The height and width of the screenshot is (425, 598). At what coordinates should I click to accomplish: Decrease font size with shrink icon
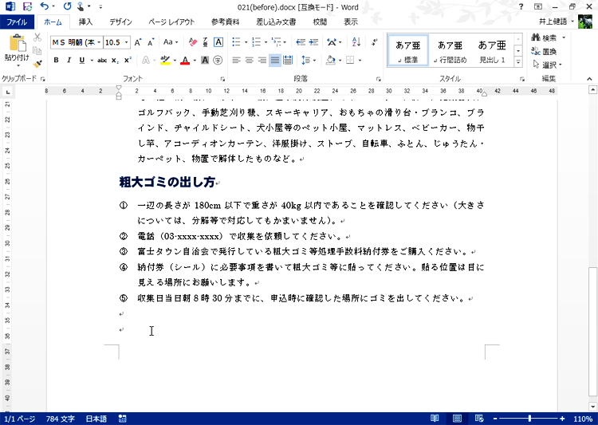151,42
